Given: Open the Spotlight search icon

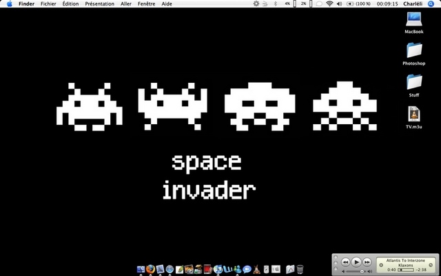Looking at the screenshot, I should point(431,4).
